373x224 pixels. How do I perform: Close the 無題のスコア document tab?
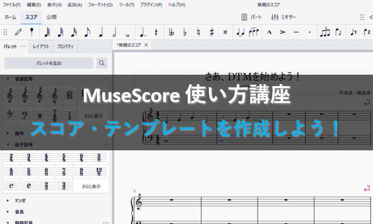click(x=146, y=45)
